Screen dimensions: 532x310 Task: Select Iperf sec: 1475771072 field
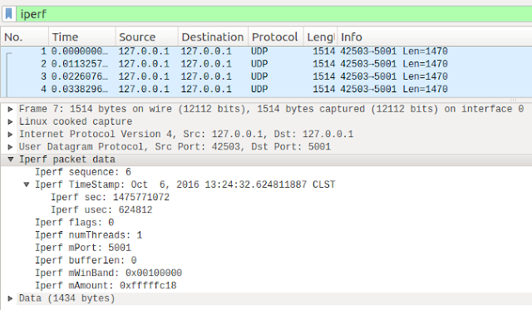111,197
